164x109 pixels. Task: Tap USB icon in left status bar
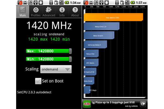pos(36,3)
